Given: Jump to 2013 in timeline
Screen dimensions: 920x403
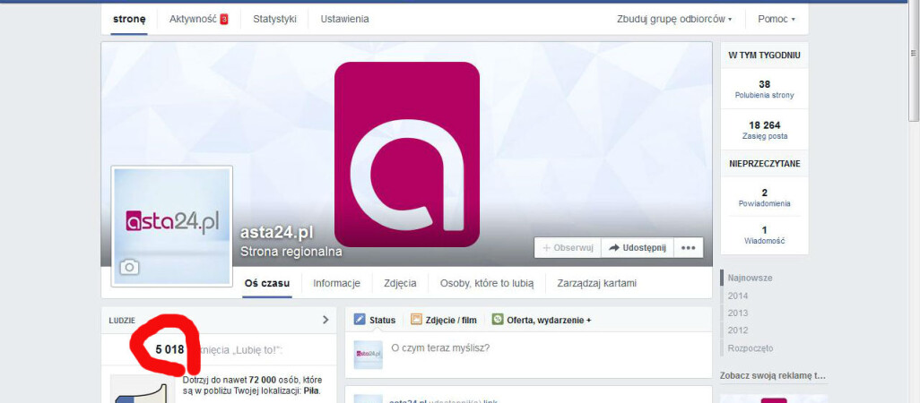Looking at the screenshot, I should pos(738,313).
